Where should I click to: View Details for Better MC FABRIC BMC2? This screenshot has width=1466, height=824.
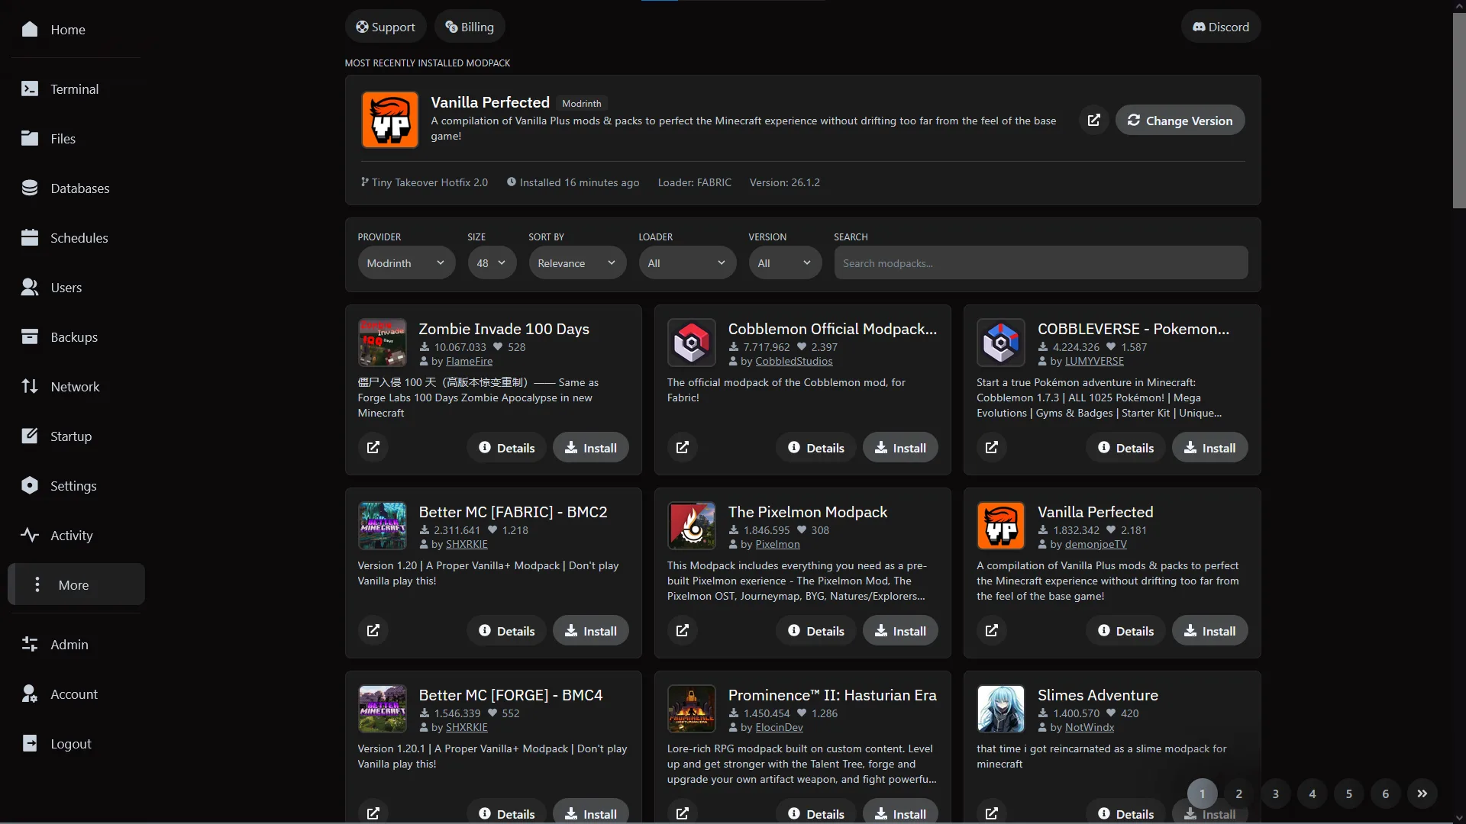(x=507, y=630)
